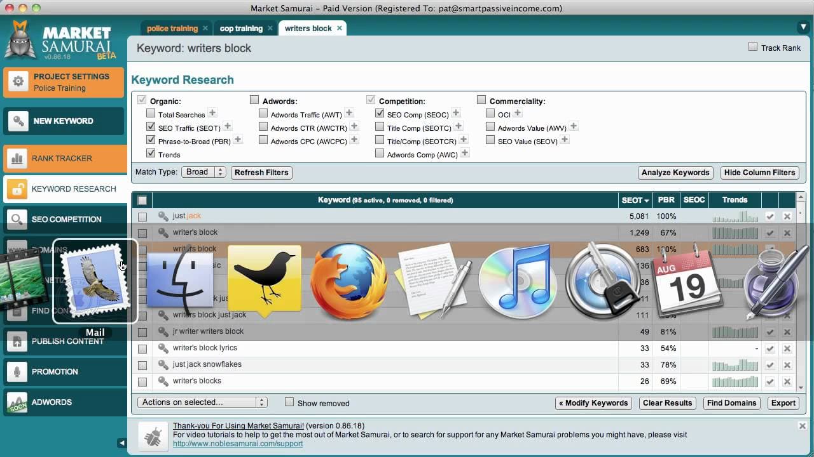Image resolution: width=814 pixels, height=457 pixels.
Task: Open the tab list dropdown arrow
Action: (x=803, y=27)
